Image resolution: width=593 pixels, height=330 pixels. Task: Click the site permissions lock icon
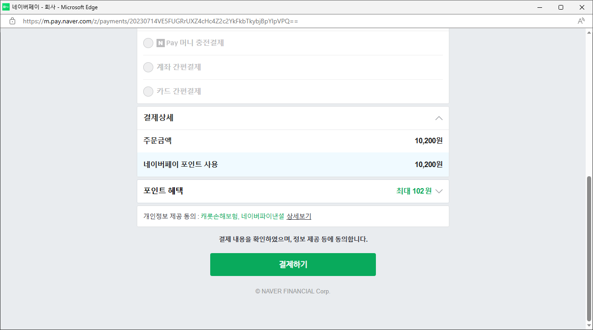point(12,21)
